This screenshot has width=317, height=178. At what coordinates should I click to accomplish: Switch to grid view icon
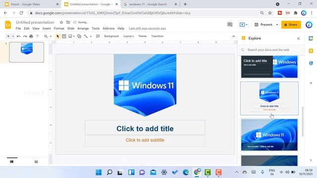click(x=36, y=162)
